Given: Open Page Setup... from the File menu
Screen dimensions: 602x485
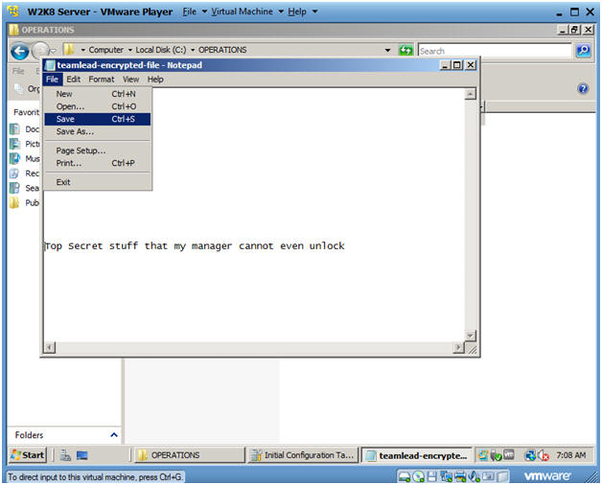Looking at the screenshot, I should click(97, 150).
